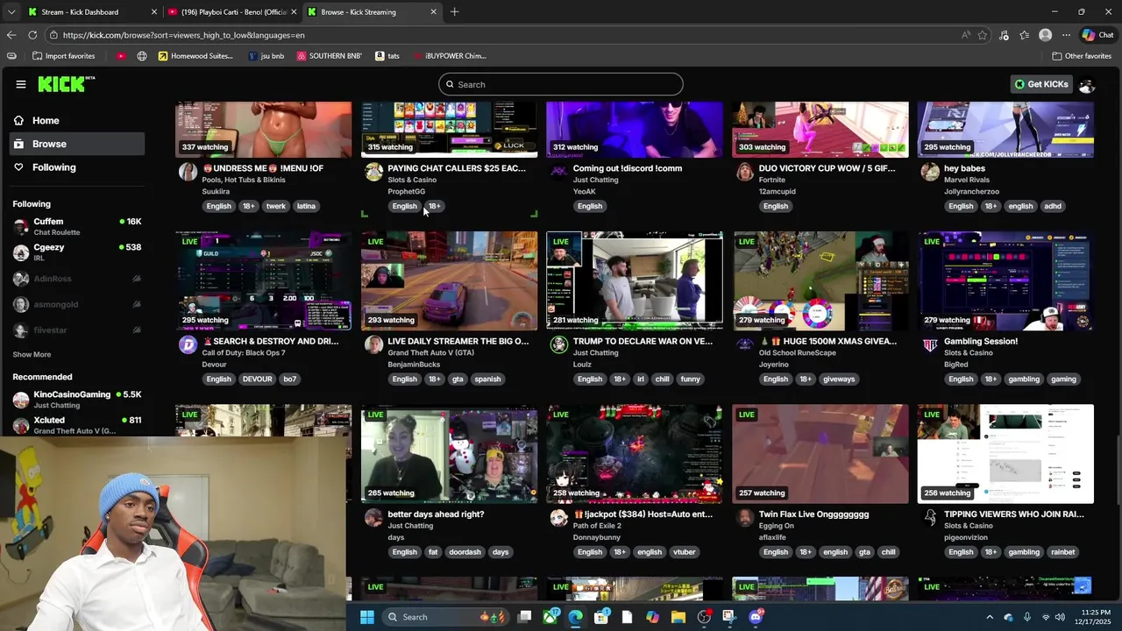
Task: Click Suukiira channel avatar
Action: [188, 172]
